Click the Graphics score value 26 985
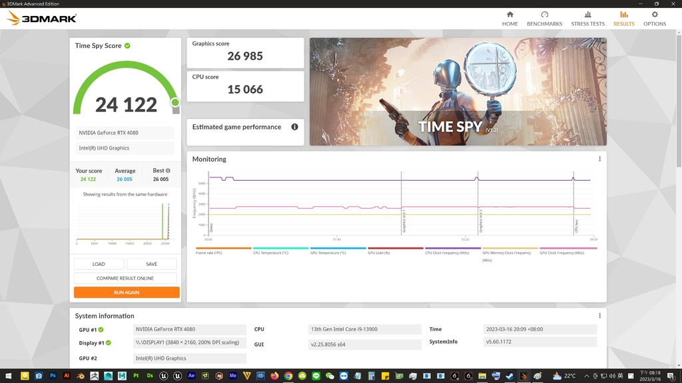Viewport: 682px width, 383px height. pos(245,56)
